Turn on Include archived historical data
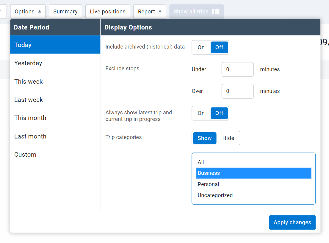The image size is (329, 243). pyautogui.click(x=201, y=47)
